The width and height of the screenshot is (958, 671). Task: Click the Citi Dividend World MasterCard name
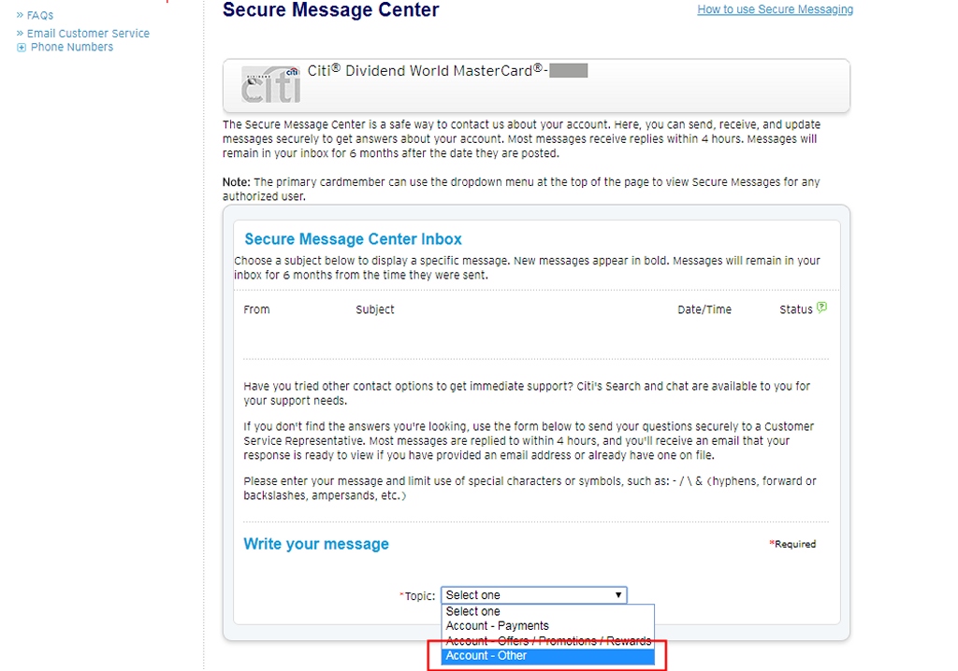coord(427,71)
